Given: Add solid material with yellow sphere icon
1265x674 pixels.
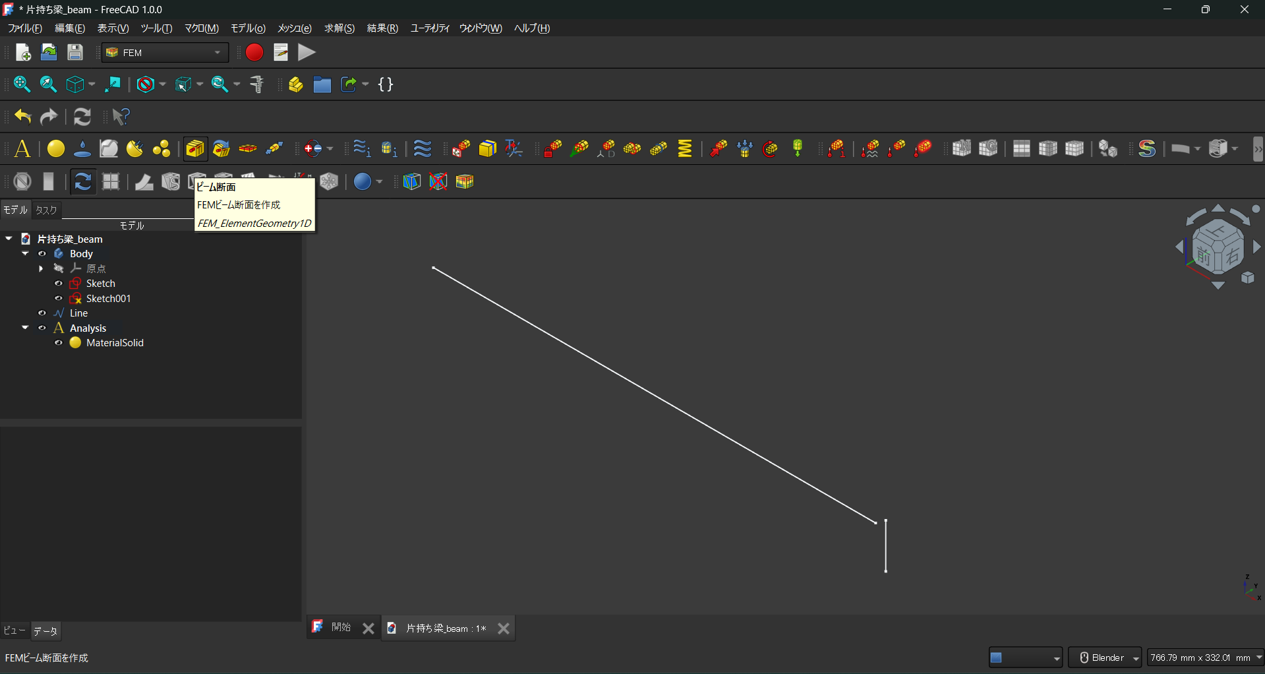Looking at the screenshot, I should [x=56, y=149].
